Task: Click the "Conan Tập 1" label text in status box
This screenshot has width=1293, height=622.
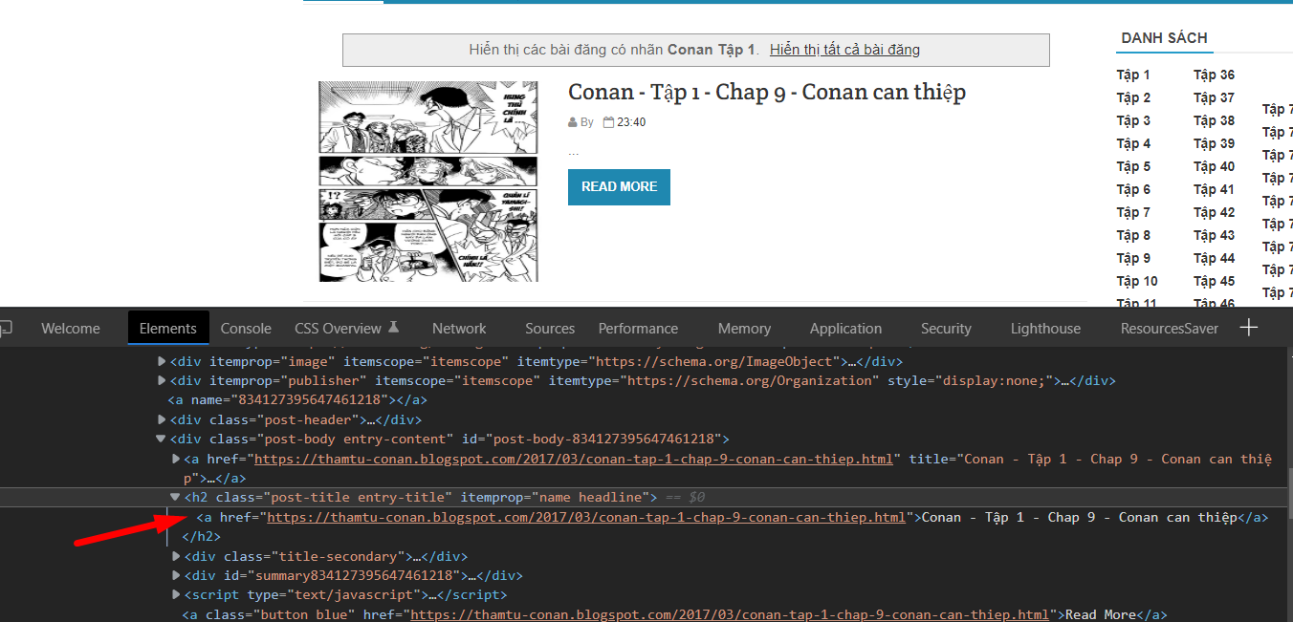Action: click(x=711, y=50)
